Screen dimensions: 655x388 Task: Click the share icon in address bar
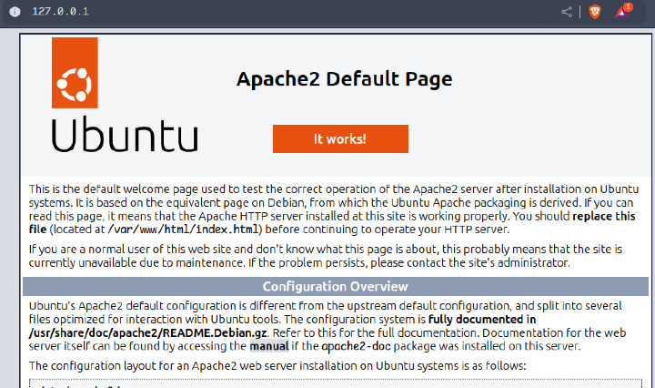click(x=567, y=12)
